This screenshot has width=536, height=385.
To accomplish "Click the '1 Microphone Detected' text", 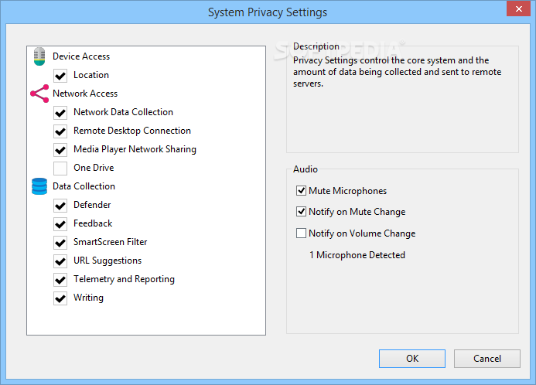I will click(x=357, y=255).
